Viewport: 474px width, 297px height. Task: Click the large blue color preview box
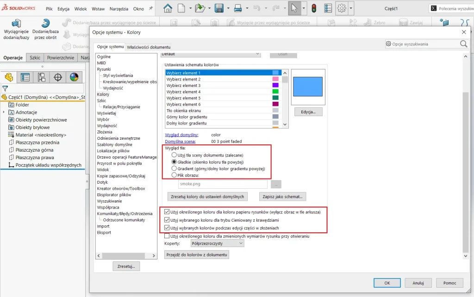pos(308,87)
